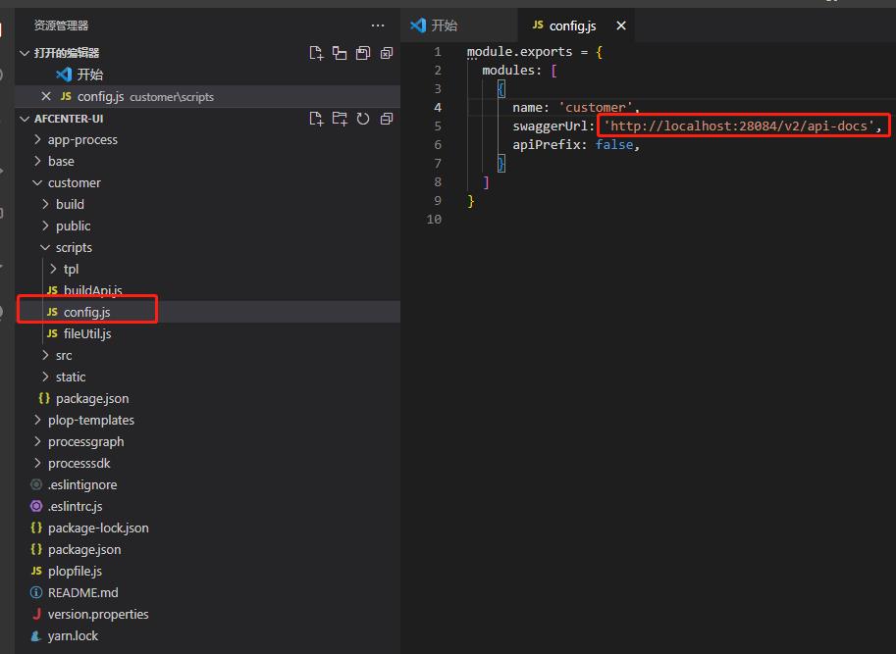Toggle editor layout icon in open editors header
The width and height of the screenshot is (896, 654).
point(340,53)
